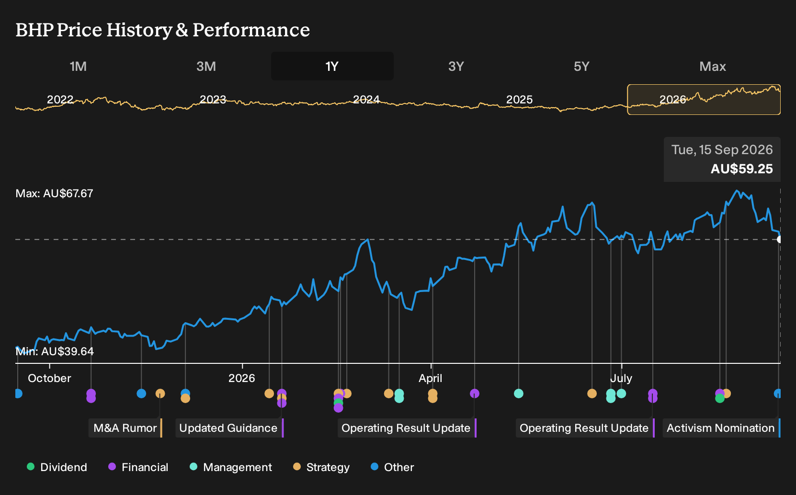The image size is (796, 495).
Task: Open the July Operating Result Update label
Action: (585, 428)
